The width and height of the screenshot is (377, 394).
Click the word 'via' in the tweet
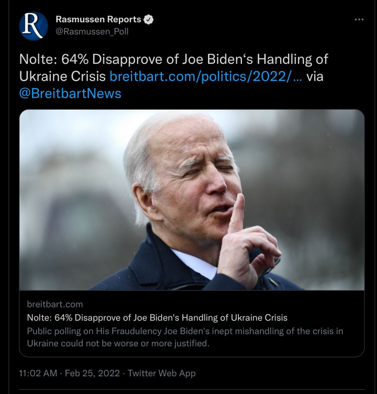pos(315,76)
